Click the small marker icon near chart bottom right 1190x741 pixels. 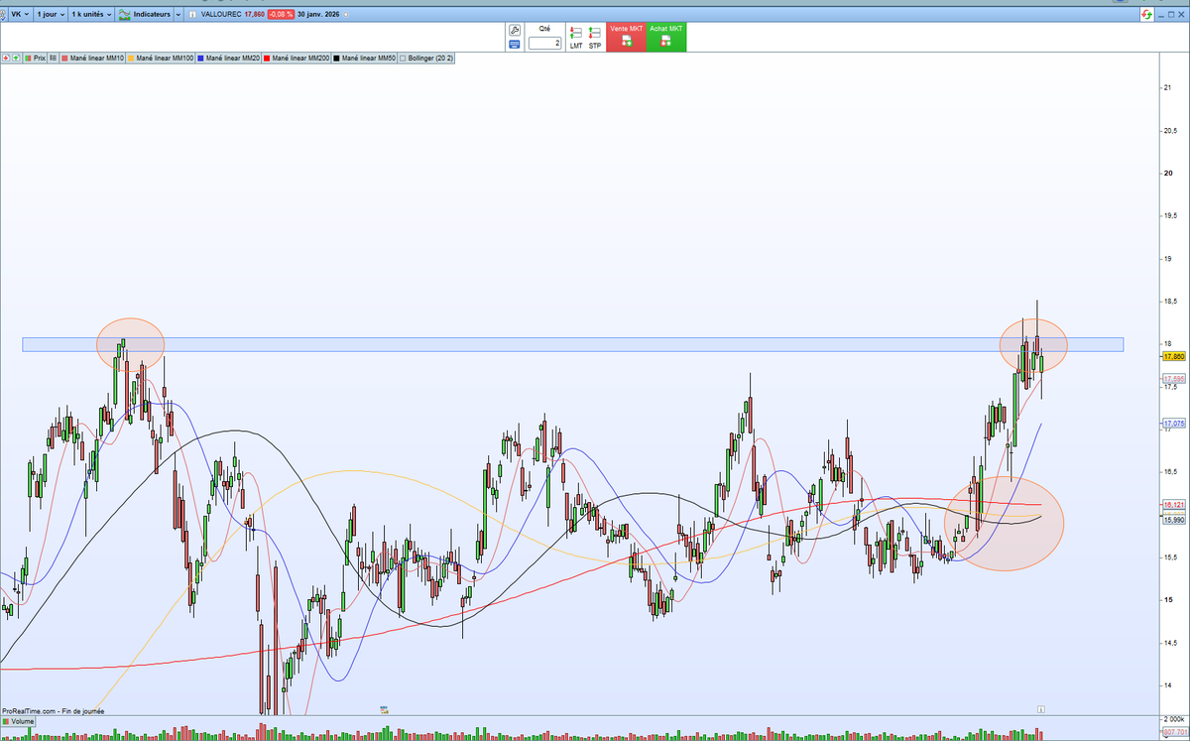(1041, 709)
